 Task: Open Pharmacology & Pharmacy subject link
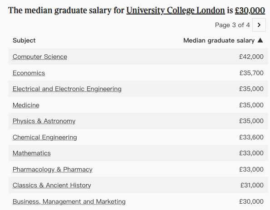tap(53, 169)
